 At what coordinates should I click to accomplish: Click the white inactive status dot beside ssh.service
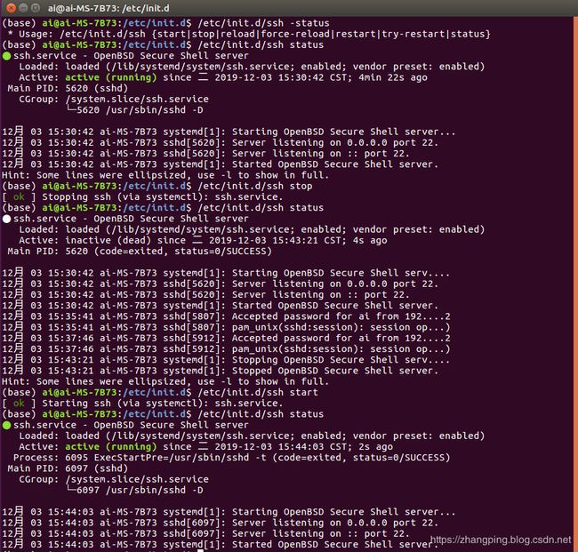(6, 219)
